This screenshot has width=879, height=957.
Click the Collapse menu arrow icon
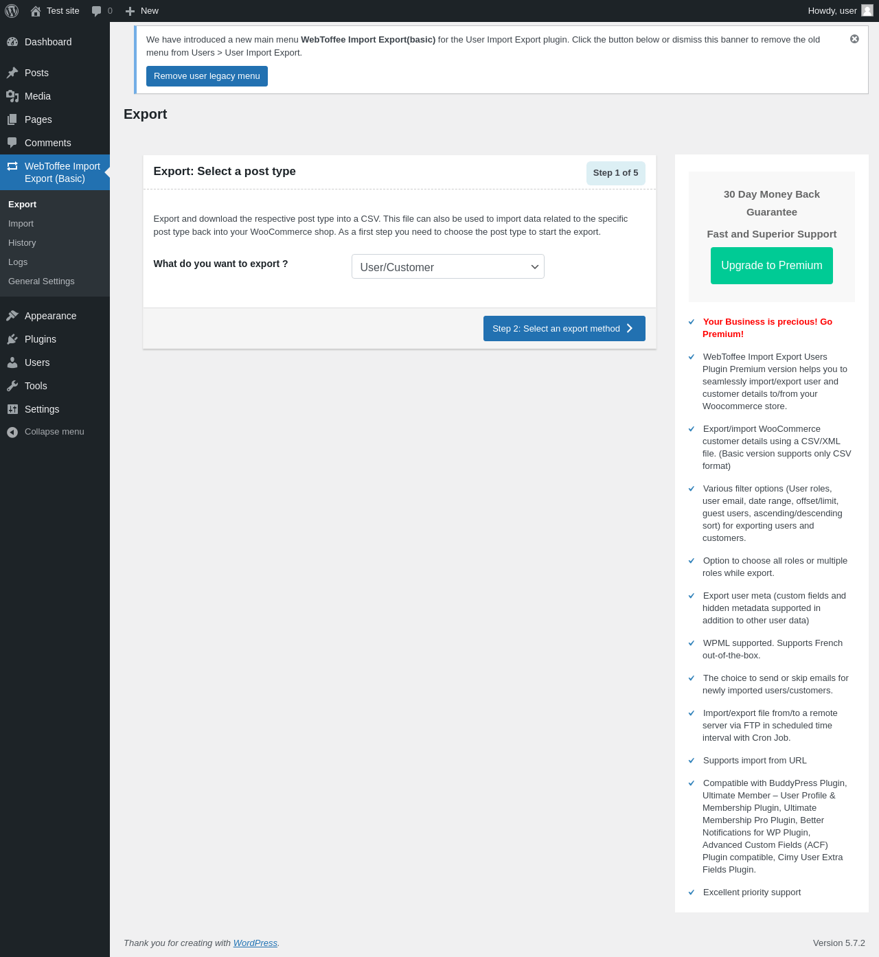[12, 432]
